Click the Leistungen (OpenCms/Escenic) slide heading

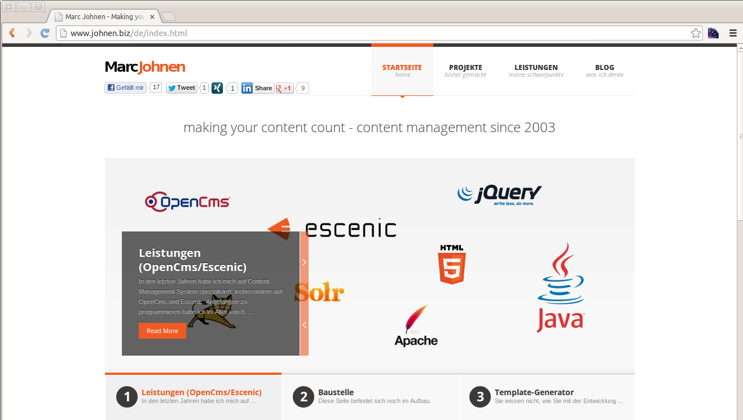(192, 260)
